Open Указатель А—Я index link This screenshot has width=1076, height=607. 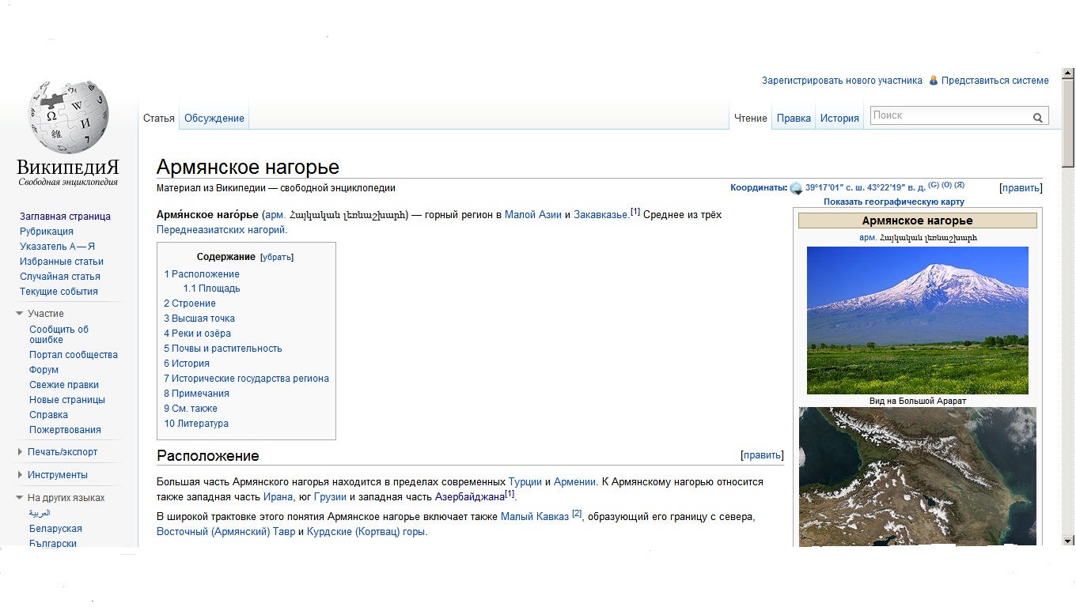pyautogui.click(x=57, y=247)
